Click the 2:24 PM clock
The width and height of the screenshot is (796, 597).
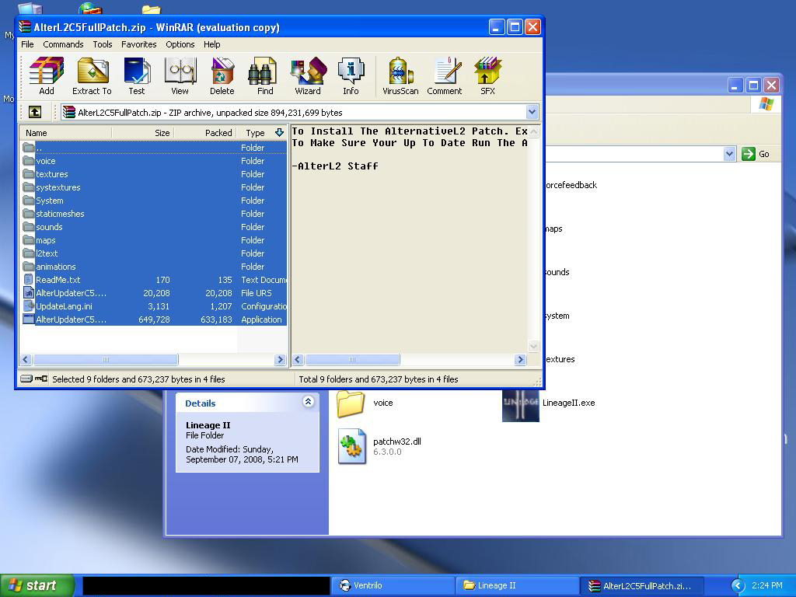pyautogui.click(x=766, y=585)
